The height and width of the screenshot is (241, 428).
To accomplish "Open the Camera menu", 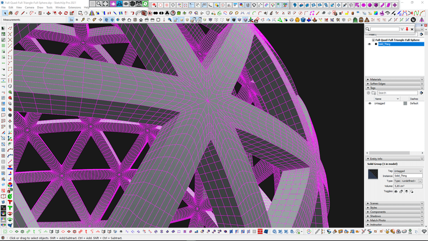I will [29, 7].
